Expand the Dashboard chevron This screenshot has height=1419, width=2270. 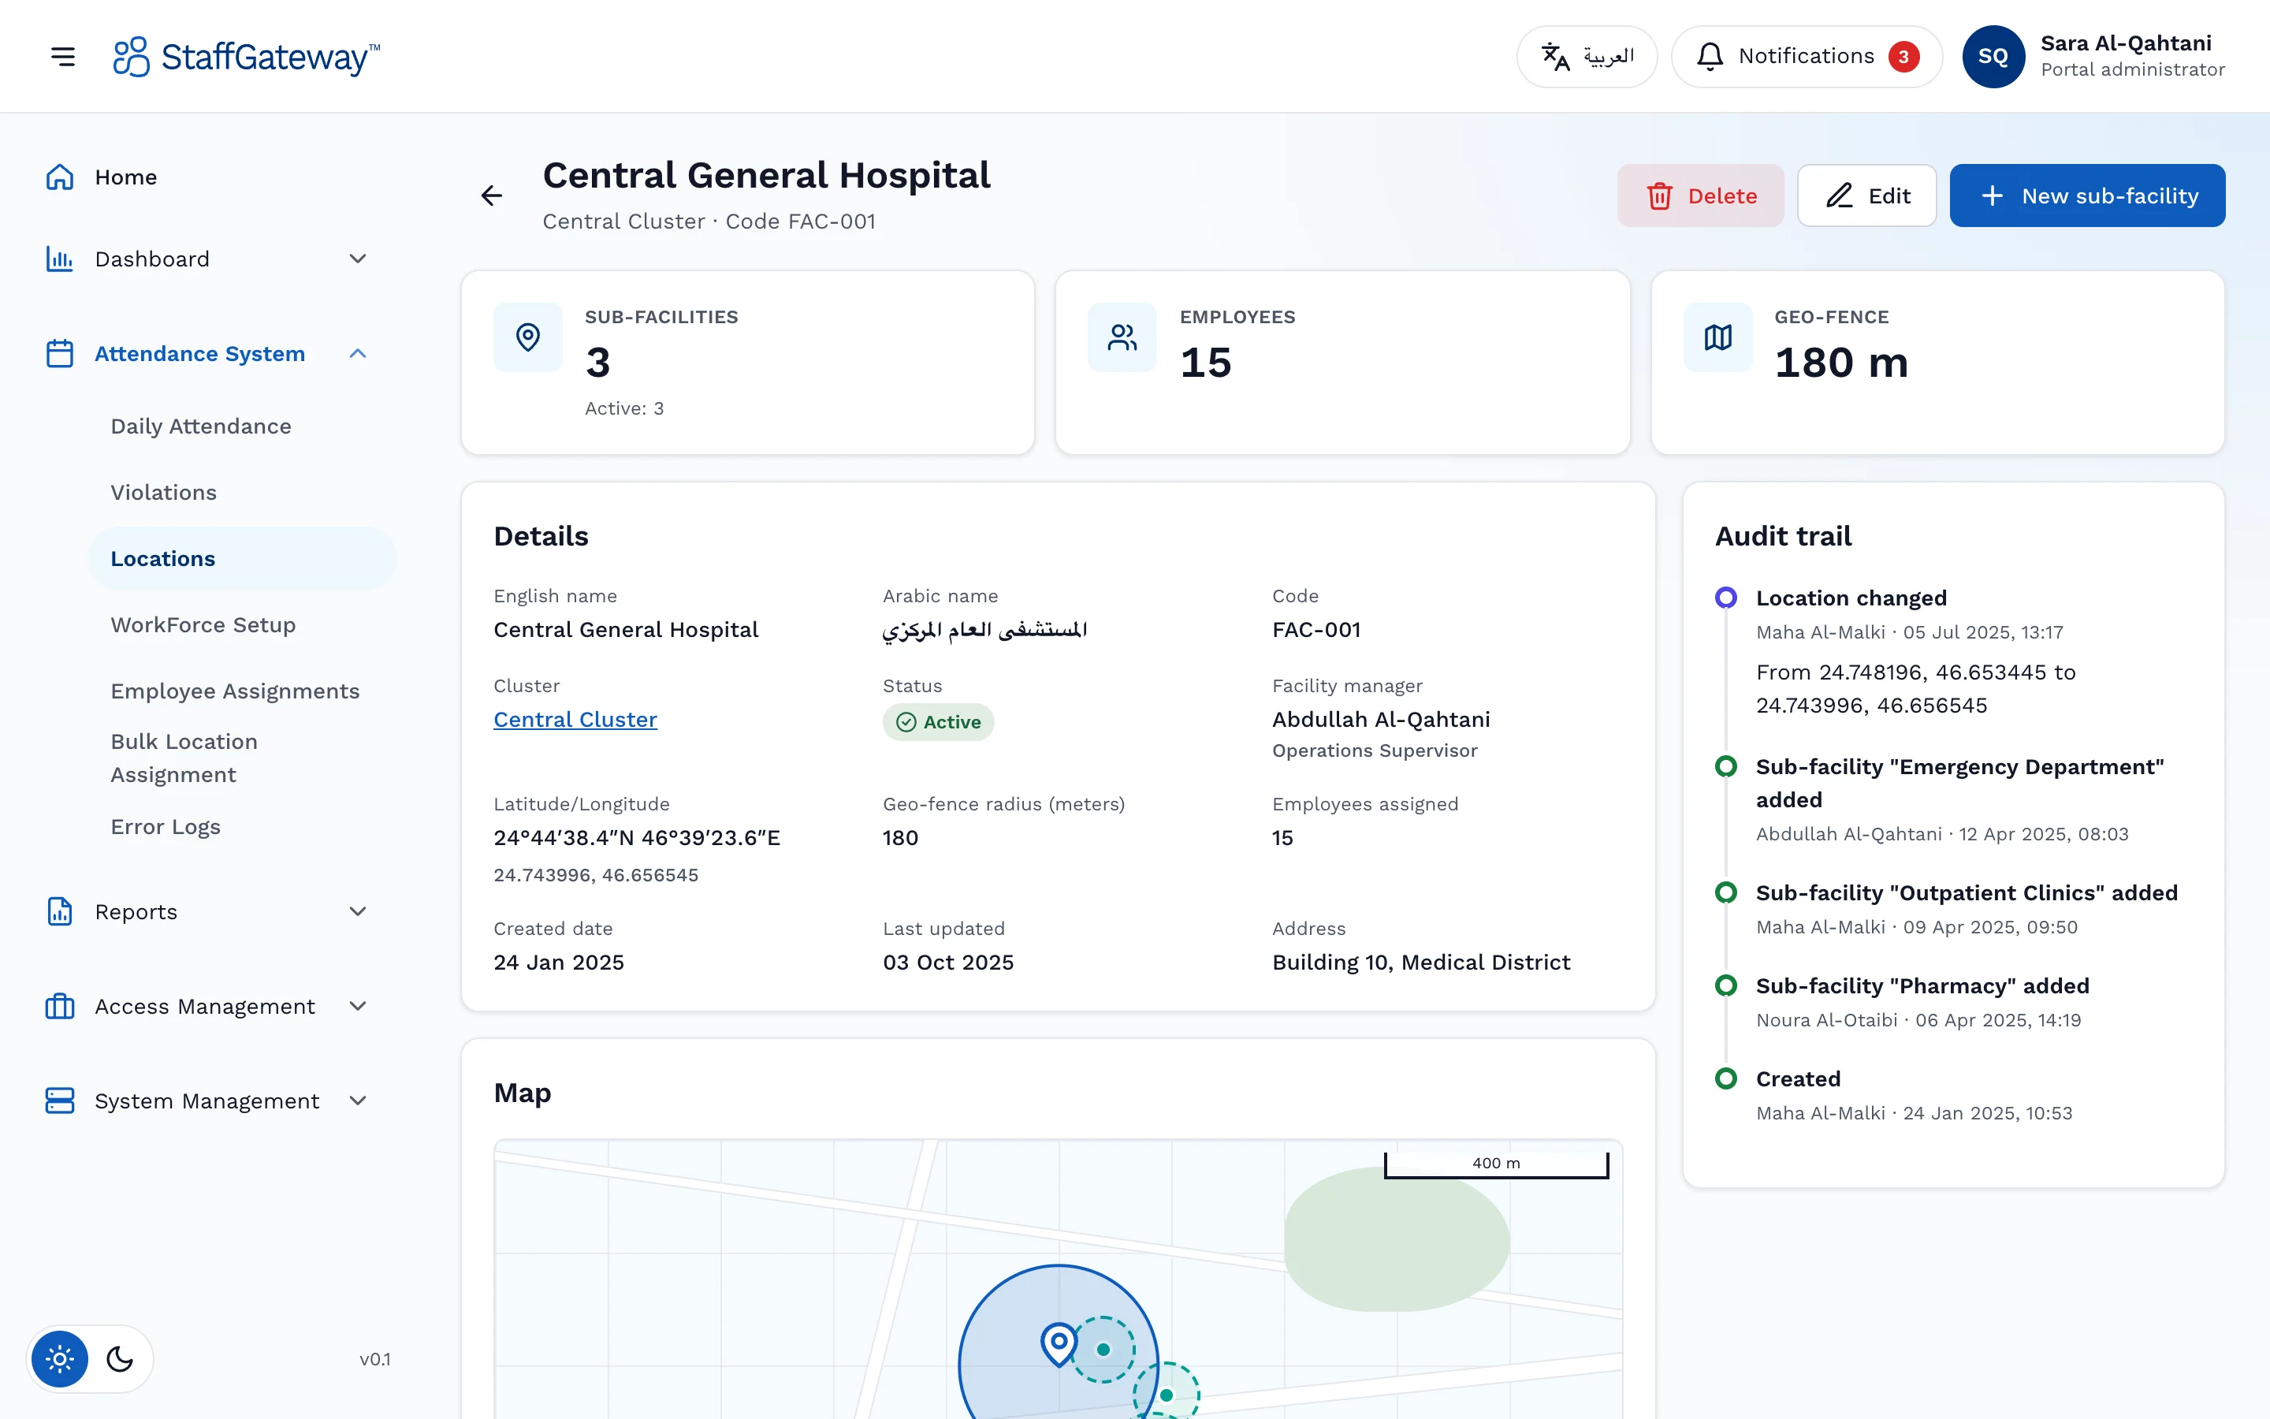coord(357,259)
